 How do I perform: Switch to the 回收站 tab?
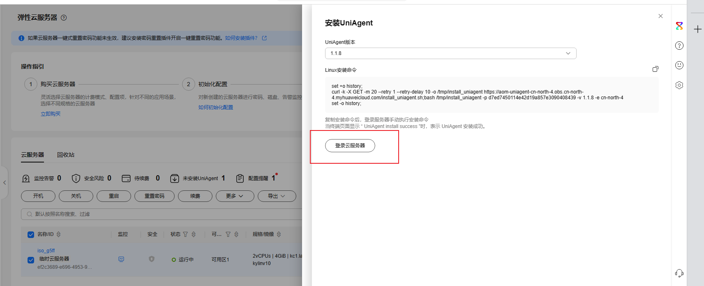coord(66,155)
